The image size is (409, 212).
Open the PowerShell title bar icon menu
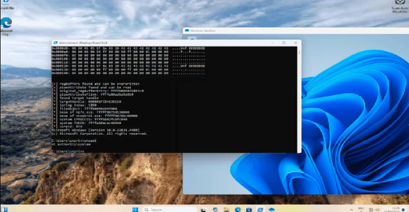pos(55,43)
